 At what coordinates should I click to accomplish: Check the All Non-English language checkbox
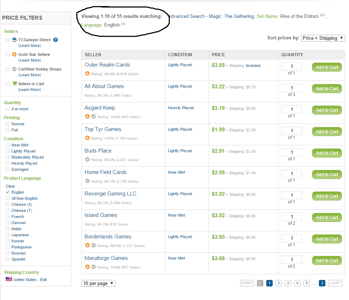8,198
